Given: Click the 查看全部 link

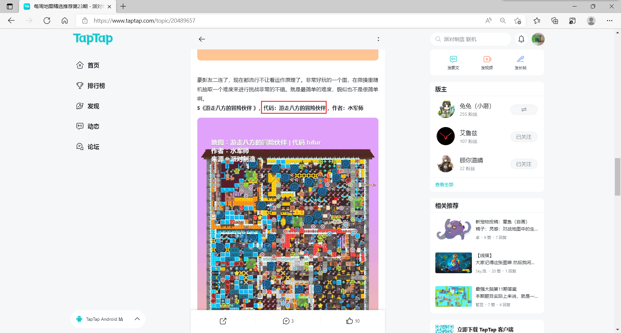Looking at the screenshot, I should pos(444,185).
